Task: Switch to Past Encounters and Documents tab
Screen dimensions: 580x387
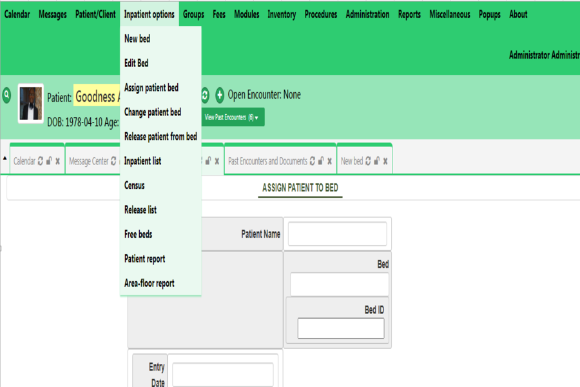Action: point(267,161)
